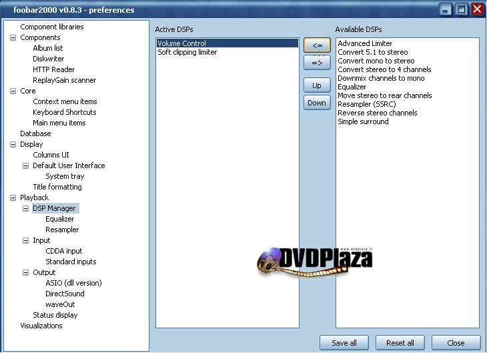Screen dimensions: 487x353
Task: Collapse the Components tree node
Action: (13, 37)
